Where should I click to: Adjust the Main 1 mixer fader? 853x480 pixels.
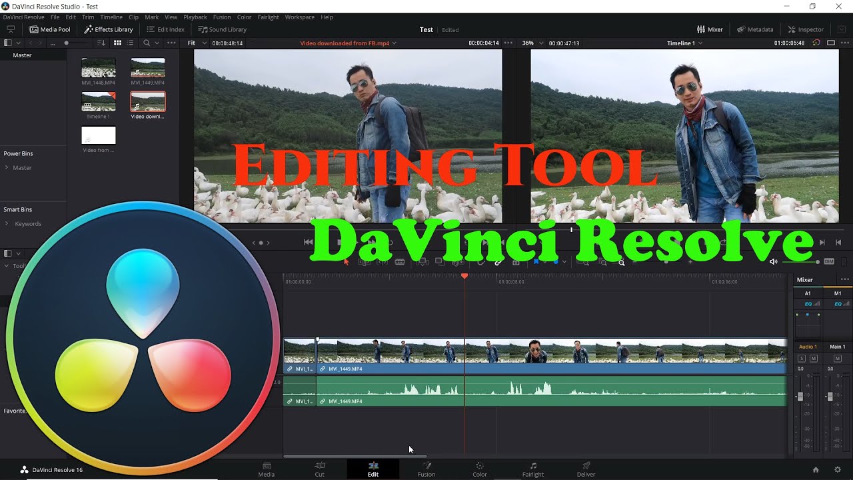point(830,397)
